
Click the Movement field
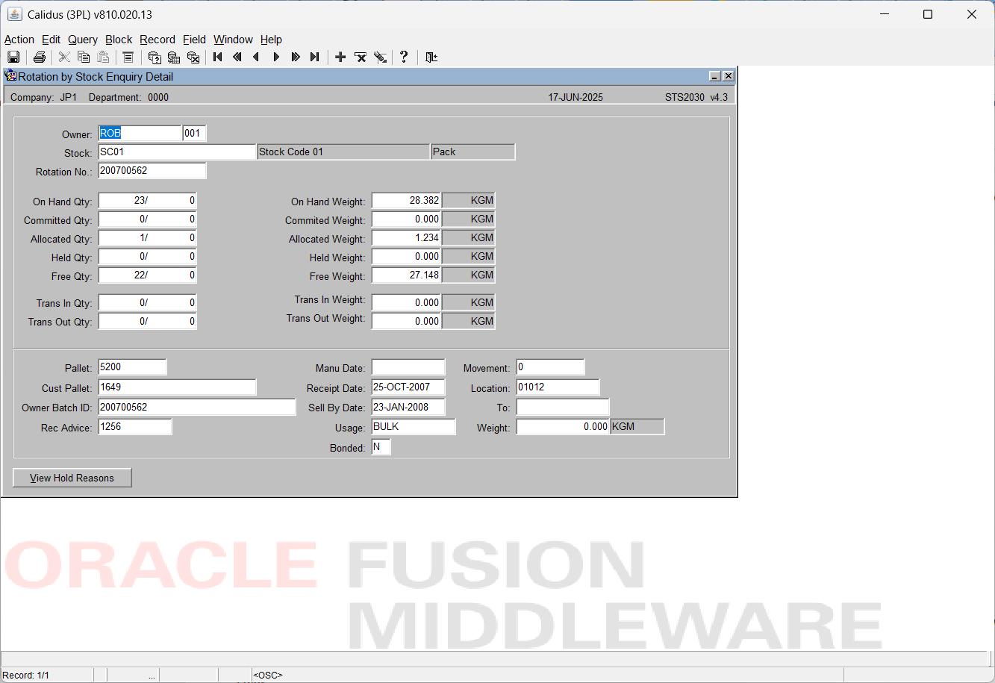551,367
